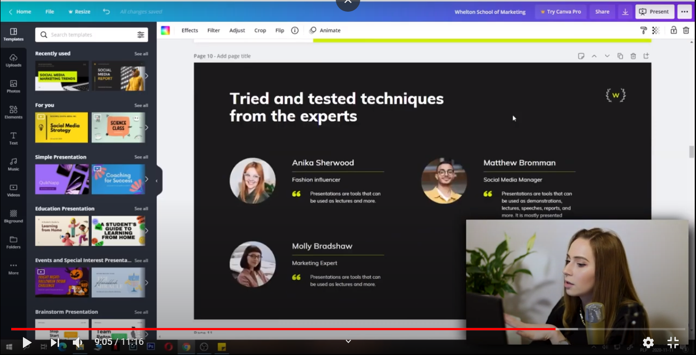
Task: Click the Share button
Action: [x=602, y=12]
